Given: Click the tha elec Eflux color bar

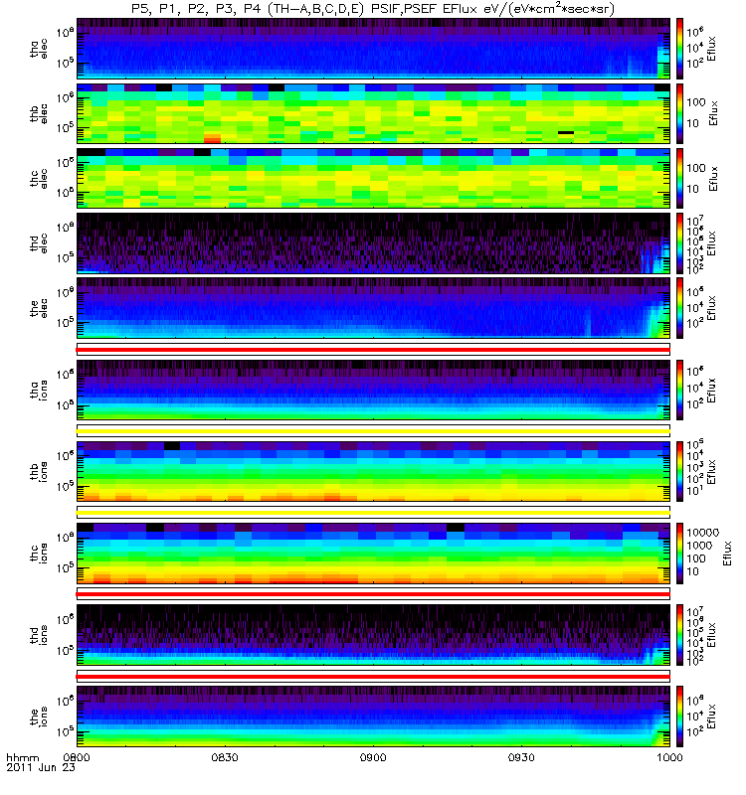Looking at the screenshot, I should (x=679, y=49).
